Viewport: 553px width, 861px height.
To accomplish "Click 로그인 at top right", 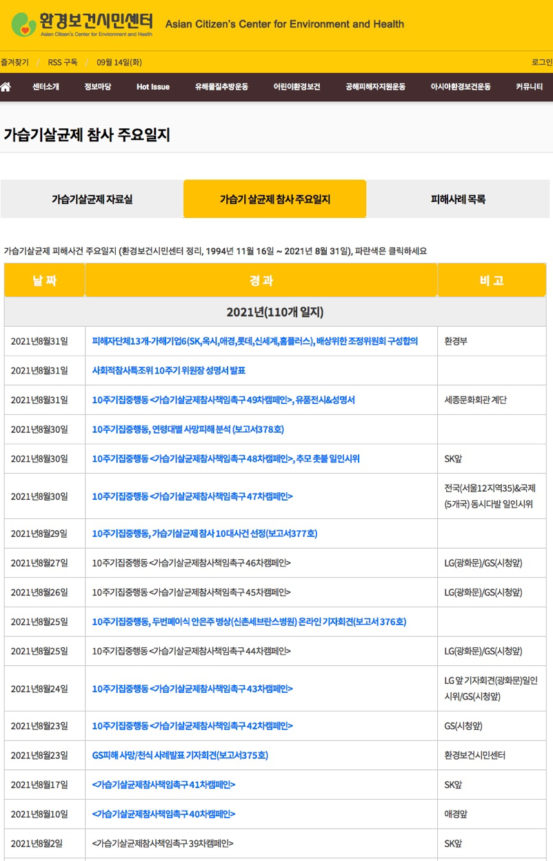I will click(542, 62).
